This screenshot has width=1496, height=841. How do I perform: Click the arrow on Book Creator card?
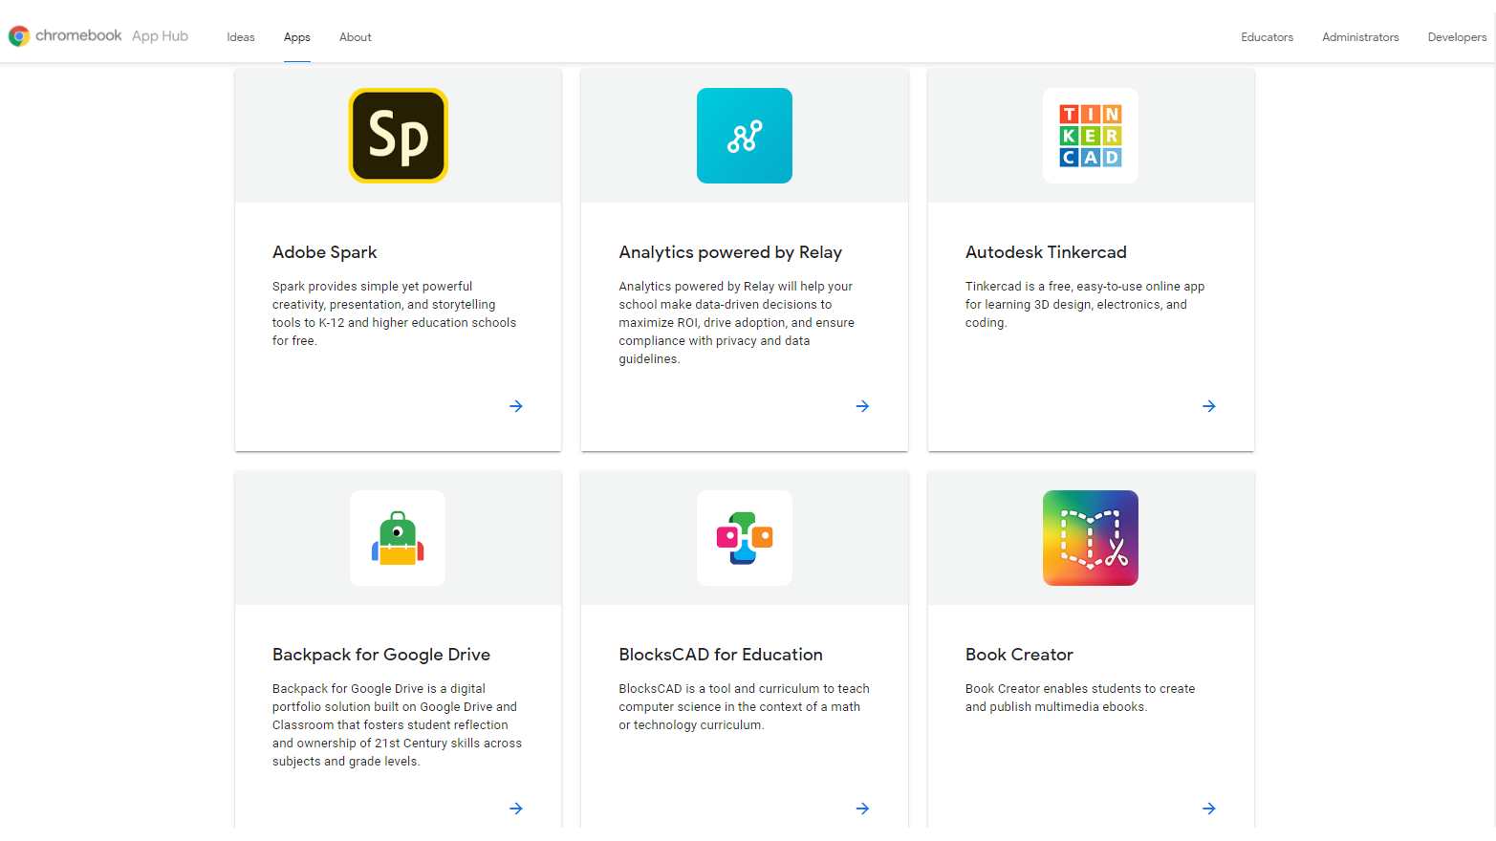(x=1209, y=809)
